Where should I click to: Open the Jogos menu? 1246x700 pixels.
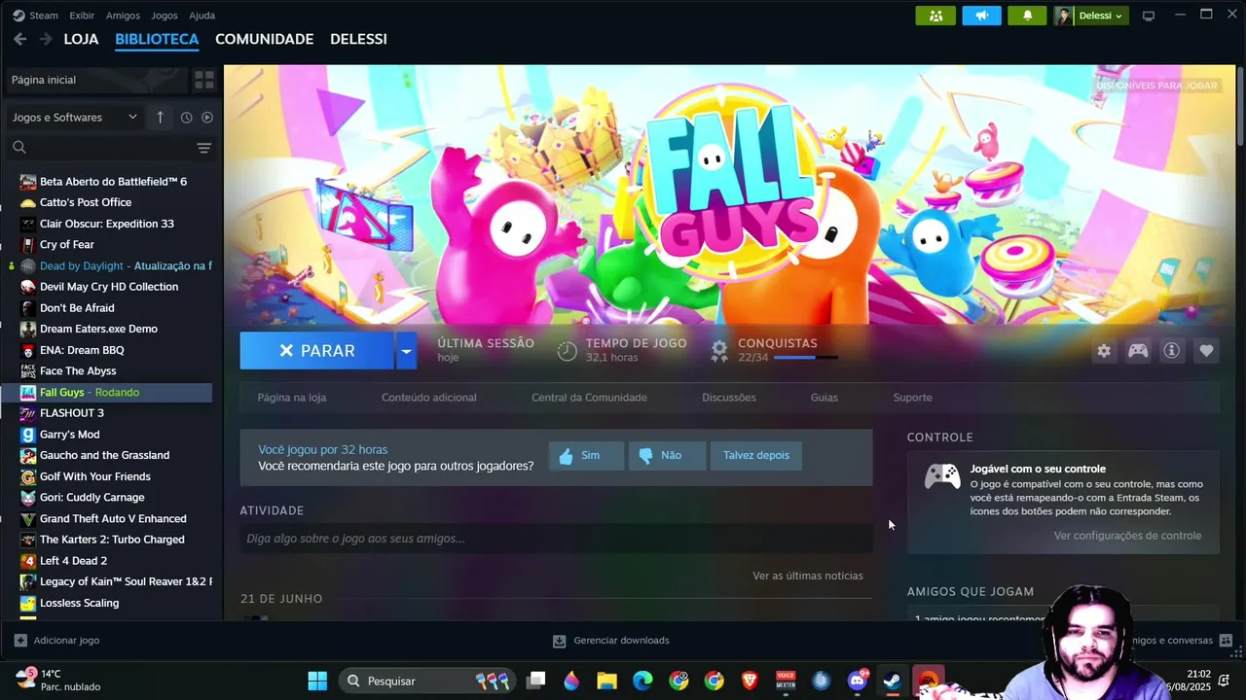click(x=165, y=16)
